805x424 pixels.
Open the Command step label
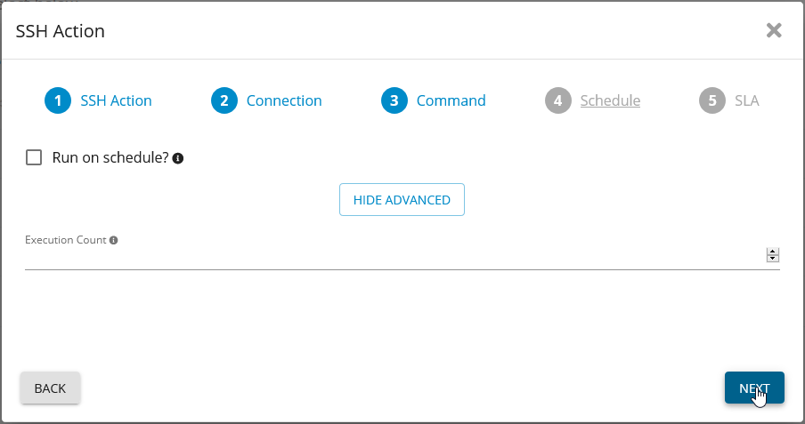(451, 100)
